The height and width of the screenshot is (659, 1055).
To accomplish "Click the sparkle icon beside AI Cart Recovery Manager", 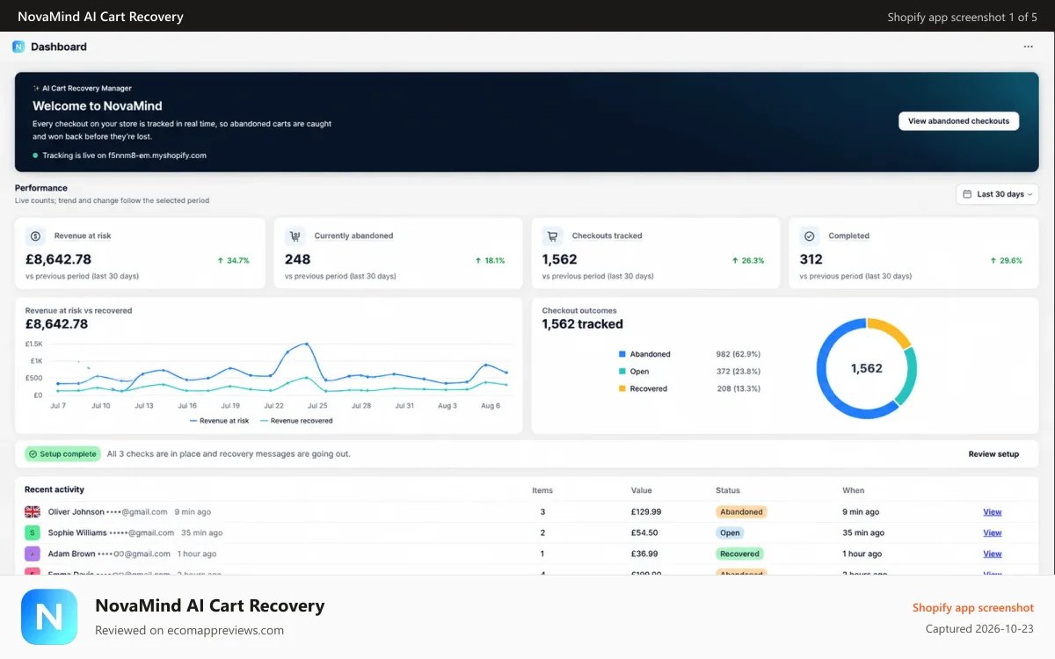I will click(x=36, y=88).
